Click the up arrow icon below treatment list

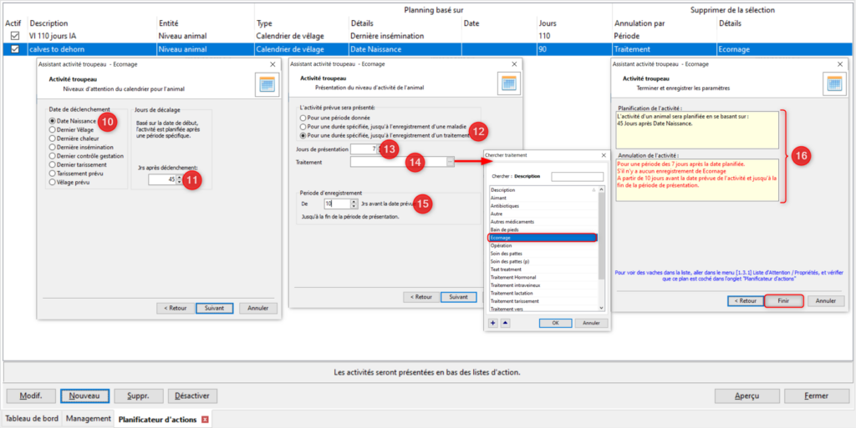point(505,322)
